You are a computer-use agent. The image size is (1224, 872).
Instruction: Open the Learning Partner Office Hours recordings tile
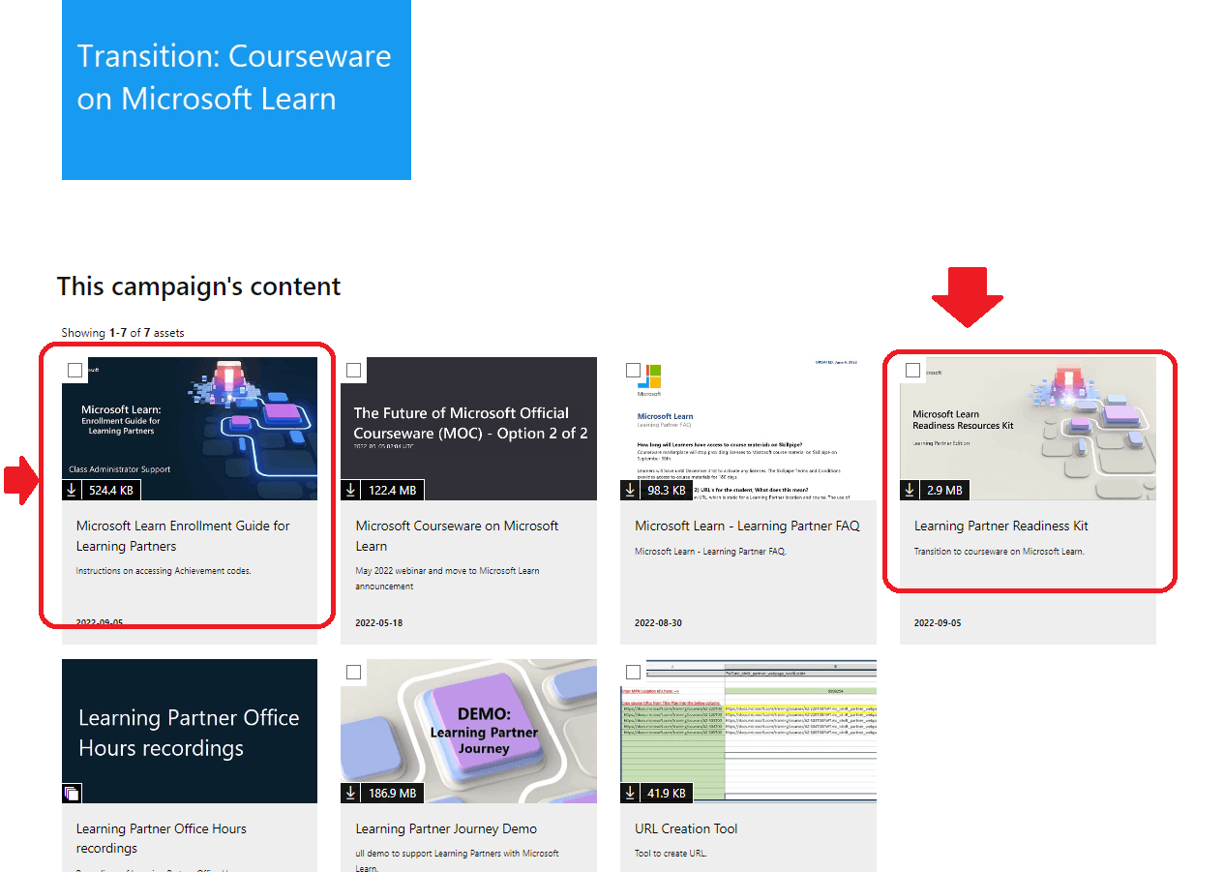pos(190,732)
